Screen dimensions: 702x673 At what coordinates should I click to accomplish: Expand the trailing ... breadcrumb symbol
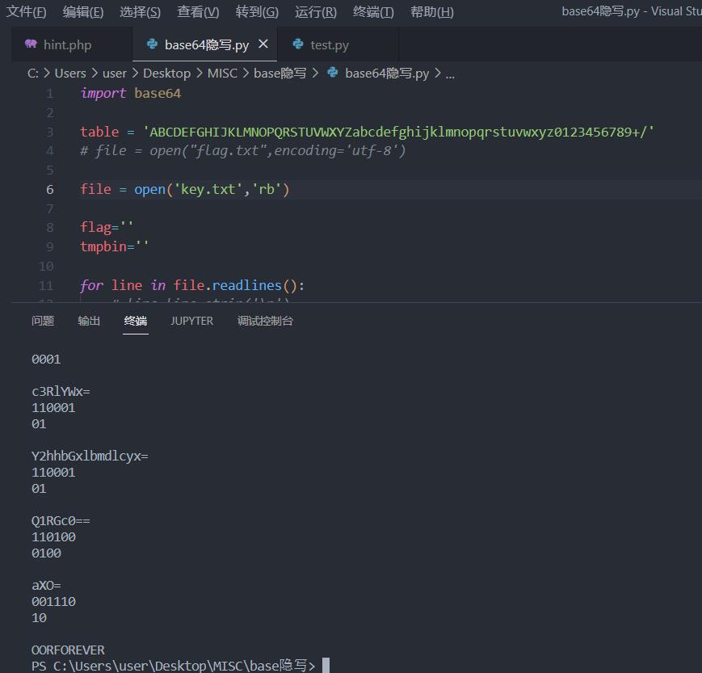[x=450, y=73]
